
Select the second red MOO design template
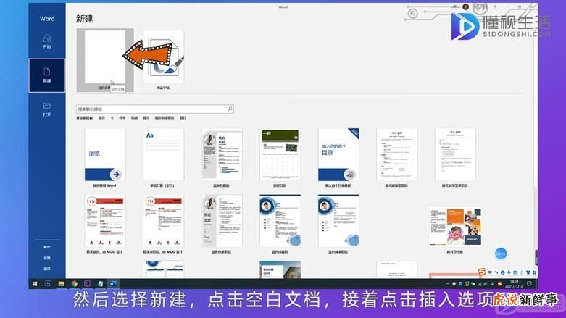(x=163, y=221)
